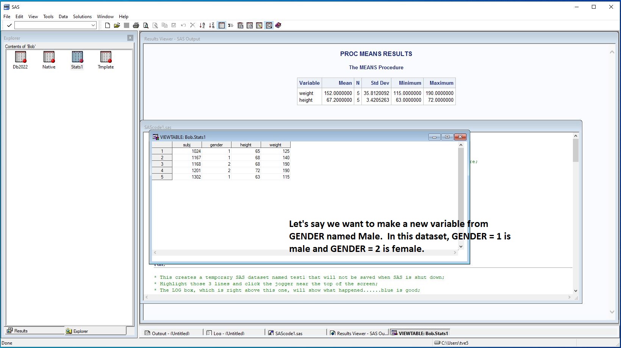This screenshot has width=621, height=348.
Task: Click the Print Preview toolbar icon
Action: [146, 25]
